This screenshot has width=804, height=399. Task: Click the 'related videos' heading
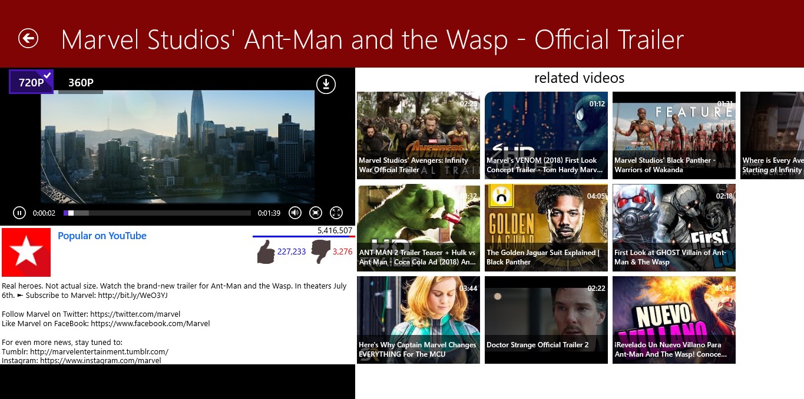(x=579, y=78)
